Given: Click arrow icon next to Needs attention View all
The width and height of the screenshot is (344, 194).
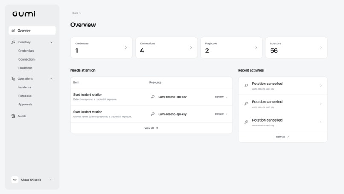Looking at the screenshot, I should coord(157,128).
